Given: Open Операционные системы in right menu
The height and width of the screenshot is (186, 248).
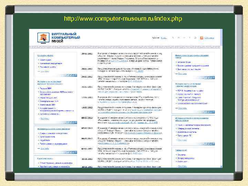Looking at the screenshot, I should point(188,128).
